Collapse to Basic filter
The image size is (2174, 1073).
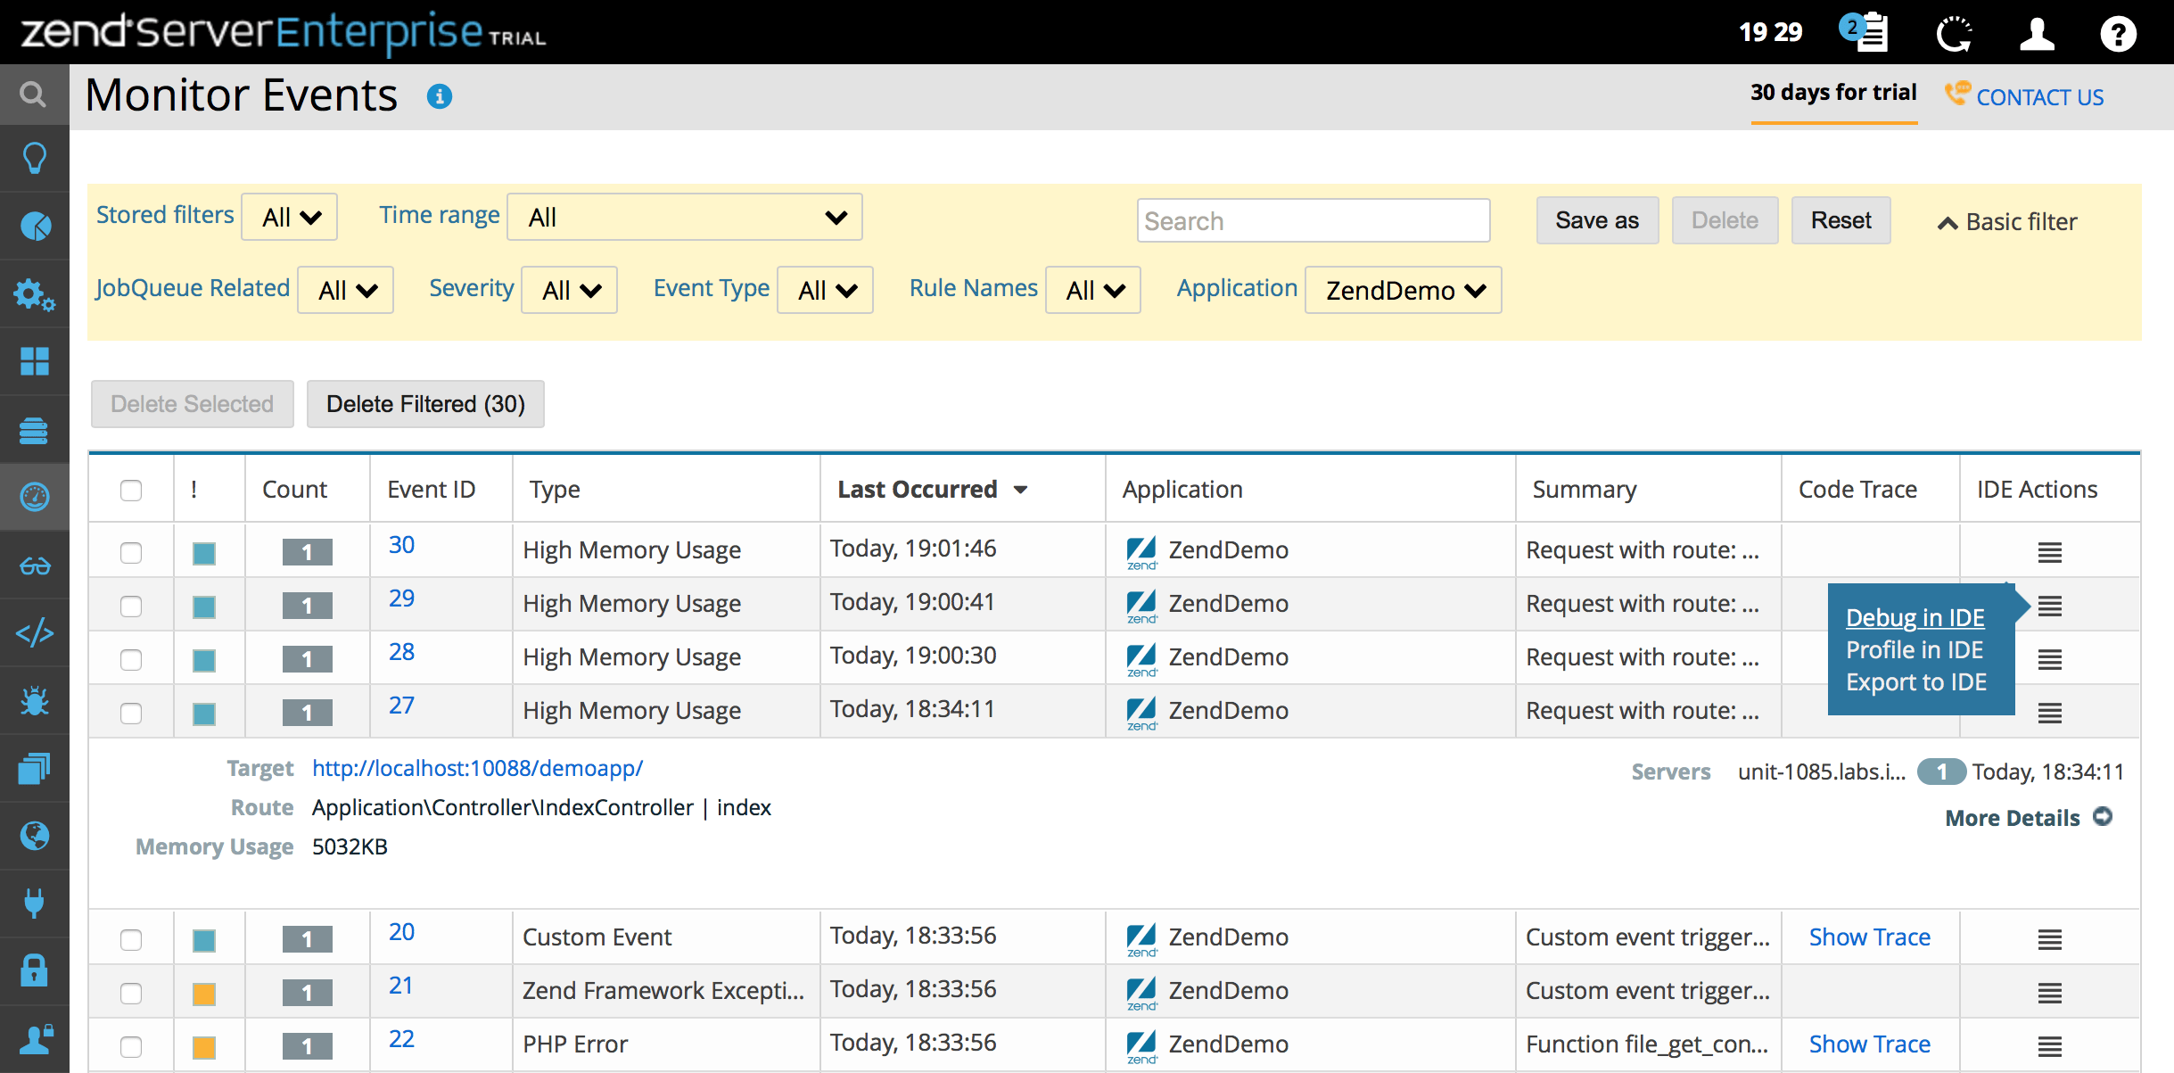[x=2007, y=222]
